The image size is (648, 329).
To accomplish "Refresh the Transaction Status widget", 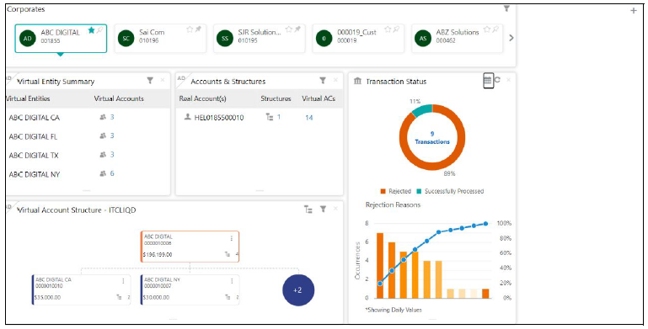I will (x=497, y=80).
